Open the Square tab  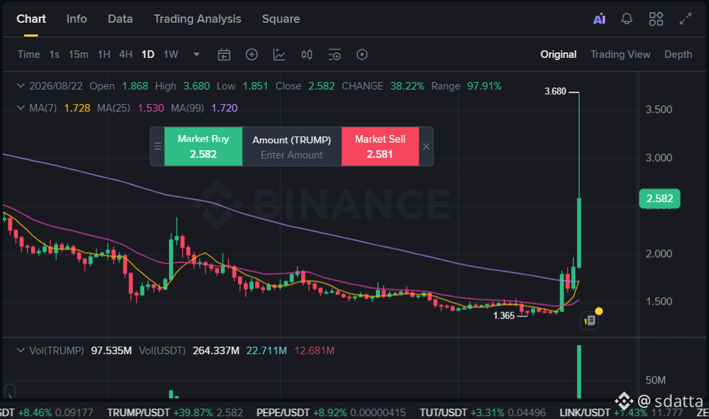click(x=281, y=19)
